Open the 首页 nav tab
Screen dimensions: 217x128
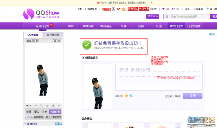click(71, 26)
